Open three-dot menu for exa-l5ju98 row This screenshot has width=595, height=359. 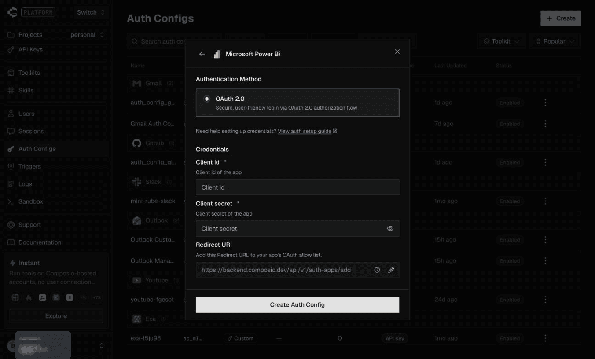pyautogui.click(x=545, y=338)
